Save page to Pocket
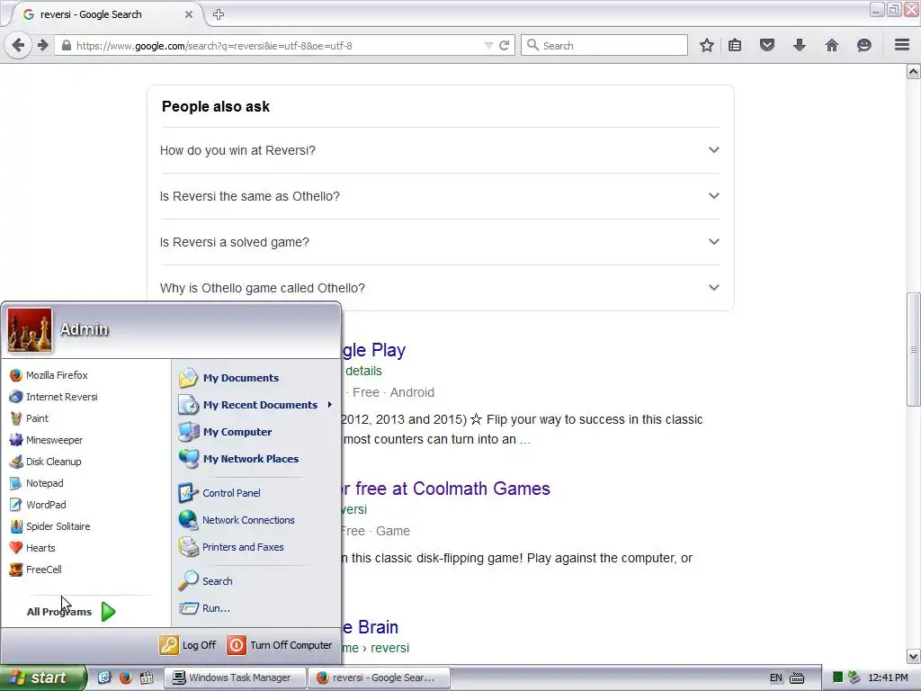921x691 pixels. point(767,45)
